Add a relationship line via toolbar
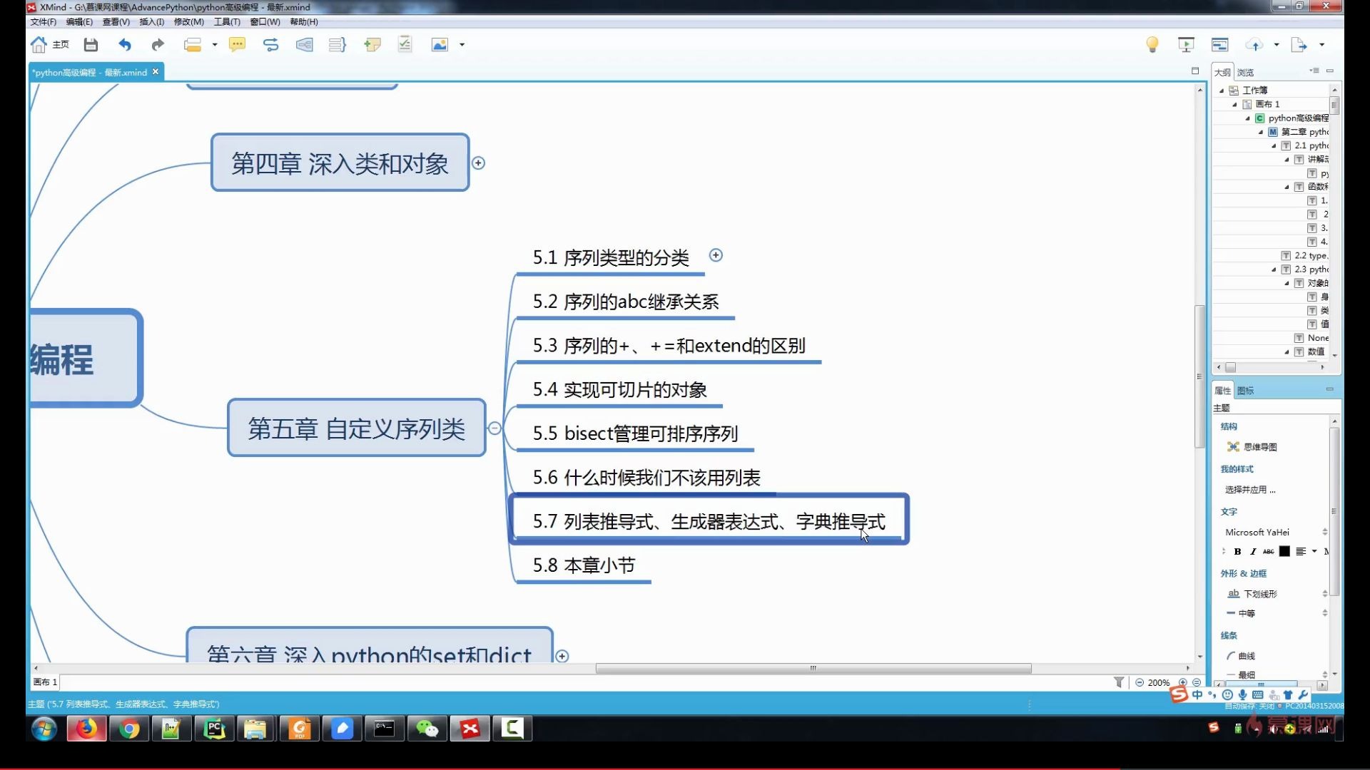 (270, 45)
